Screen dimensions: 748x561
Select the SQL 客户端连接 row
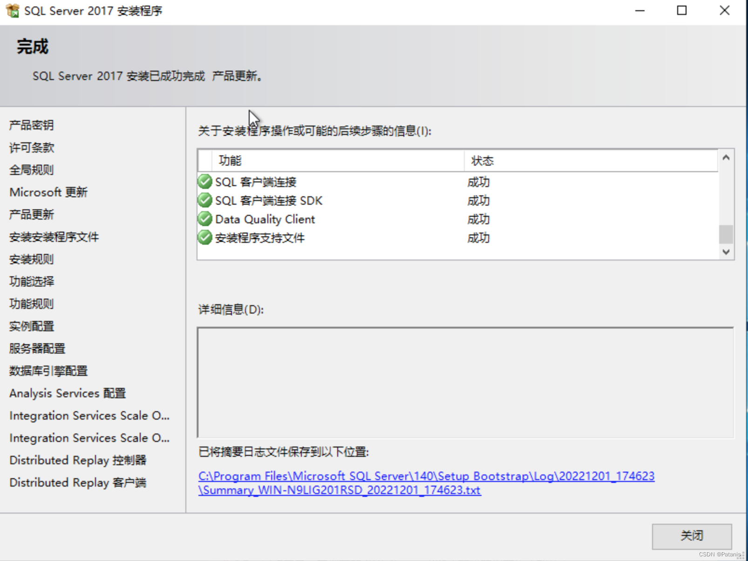coord(458,182)
